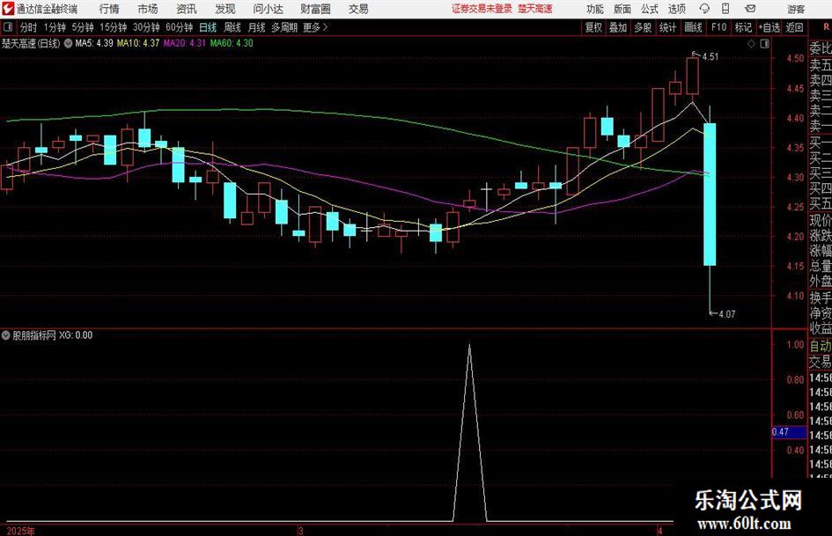Click the red R button at right
The height and width of the screenshot is (536, 832).
[826, 27]
